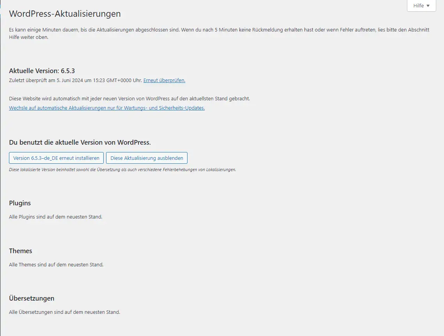Hide this update via Diese Aktualisierung ausblenden
The height and width of the screenshot is (336, 444).
point(147,158)
